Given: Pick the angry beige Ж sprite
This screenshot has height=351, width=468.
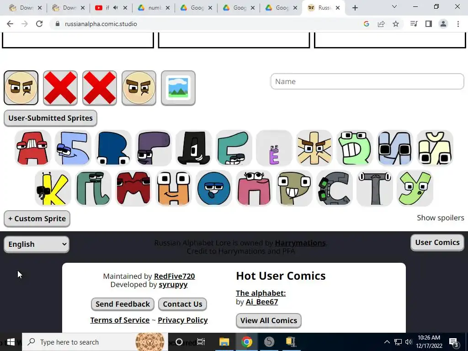Looking at the screenshot, I should pos(314,148).
